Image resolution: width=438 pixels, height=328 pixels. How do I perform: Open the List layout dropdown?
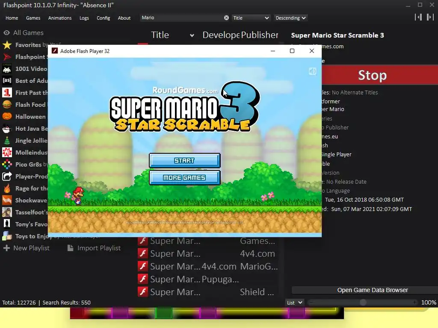coord(295,303)
